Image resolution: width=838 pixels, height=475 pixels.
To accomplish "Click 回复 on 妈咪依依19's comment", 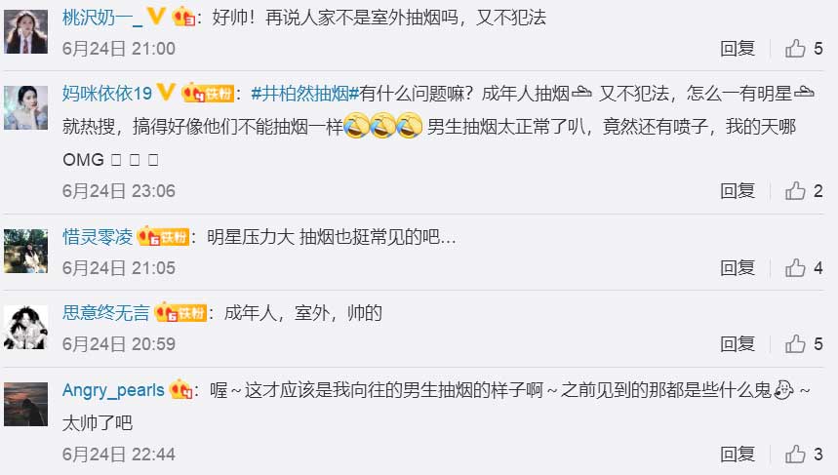I will click(738, 191).
